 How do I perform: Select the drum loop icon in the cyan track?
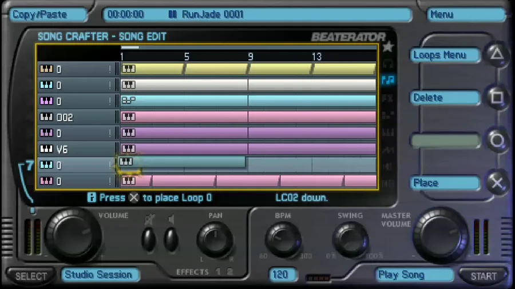pyautogui.click(x=128, y=101)
